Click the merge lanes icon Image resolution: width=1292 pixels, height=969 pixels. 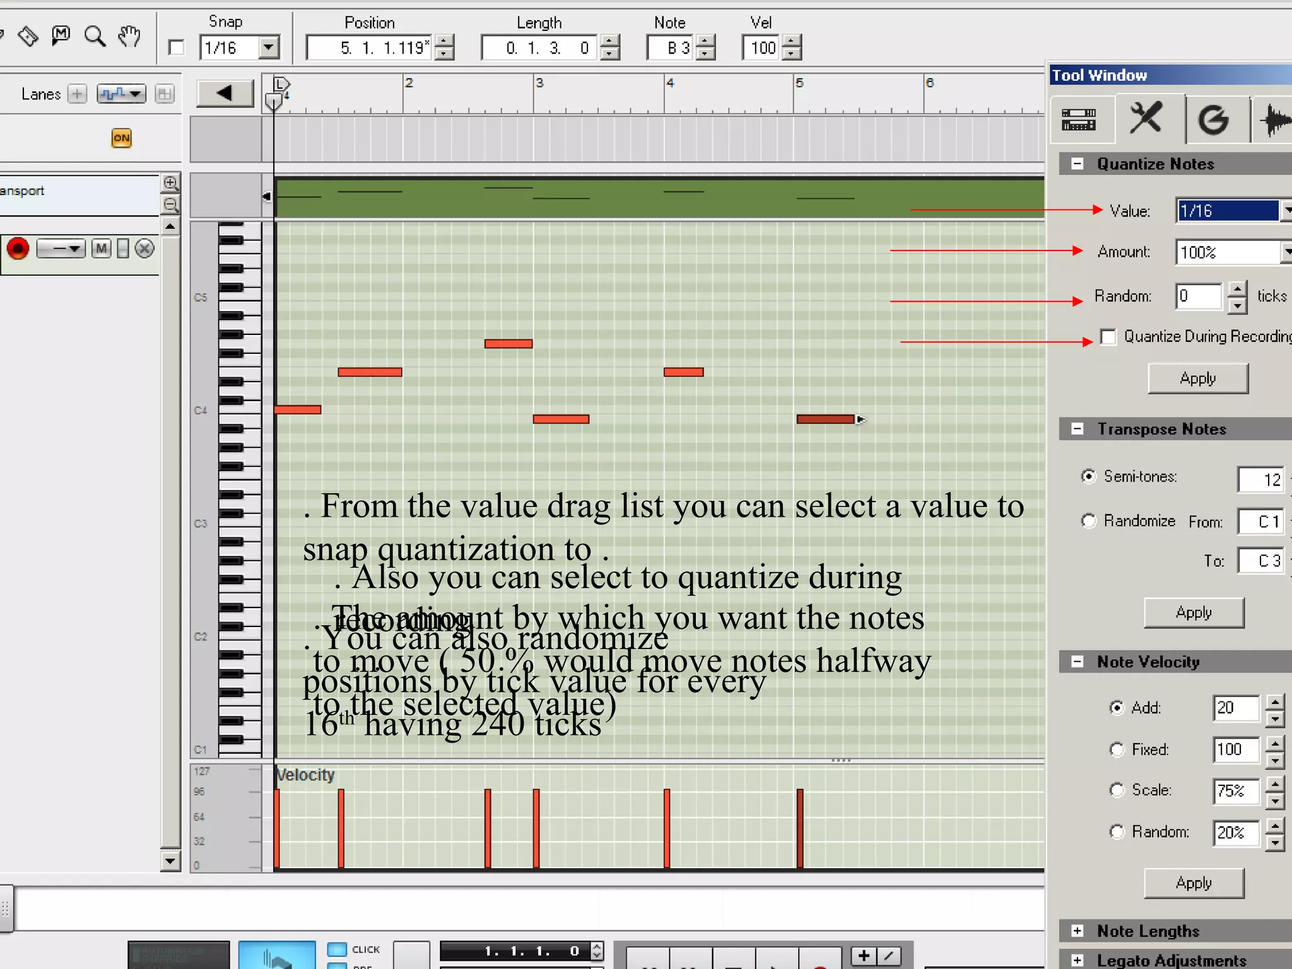pos(164,94)
